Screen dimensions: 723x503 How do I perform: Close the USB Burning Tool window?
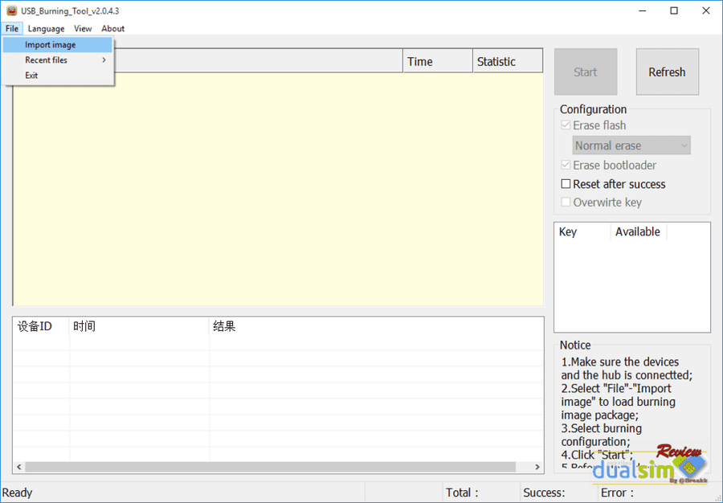click(x=706, y=10)
